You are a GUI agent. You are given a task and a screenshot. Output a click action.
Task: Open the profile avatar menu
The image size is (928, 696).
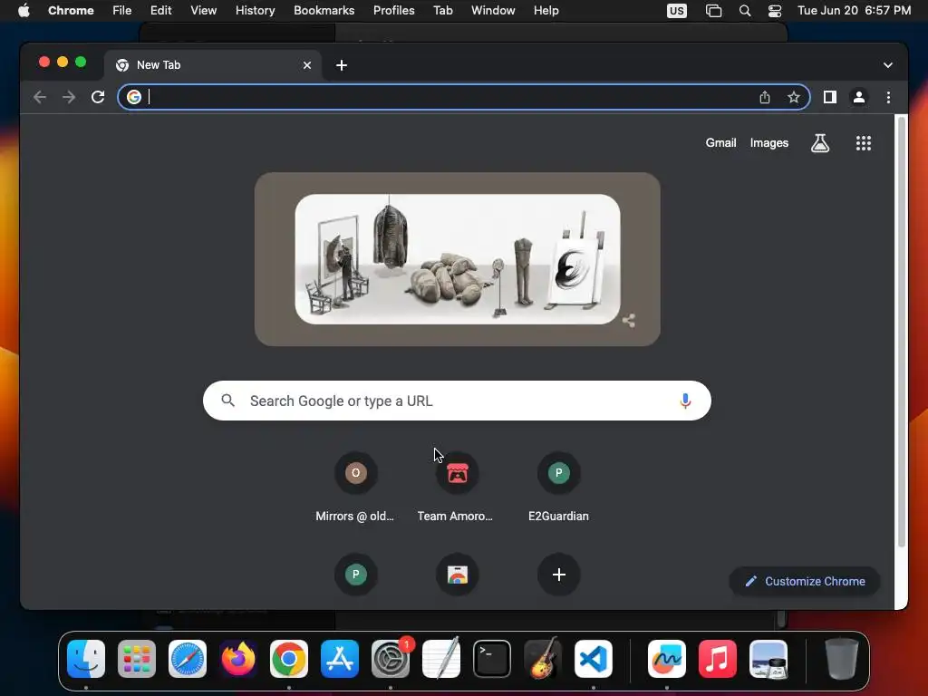pos(859,97)
